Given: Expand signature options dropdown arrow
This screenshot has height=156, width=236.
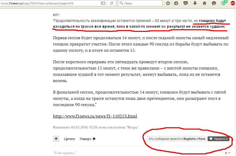Looking at the screenshot, I should click(x=229, y=153).
